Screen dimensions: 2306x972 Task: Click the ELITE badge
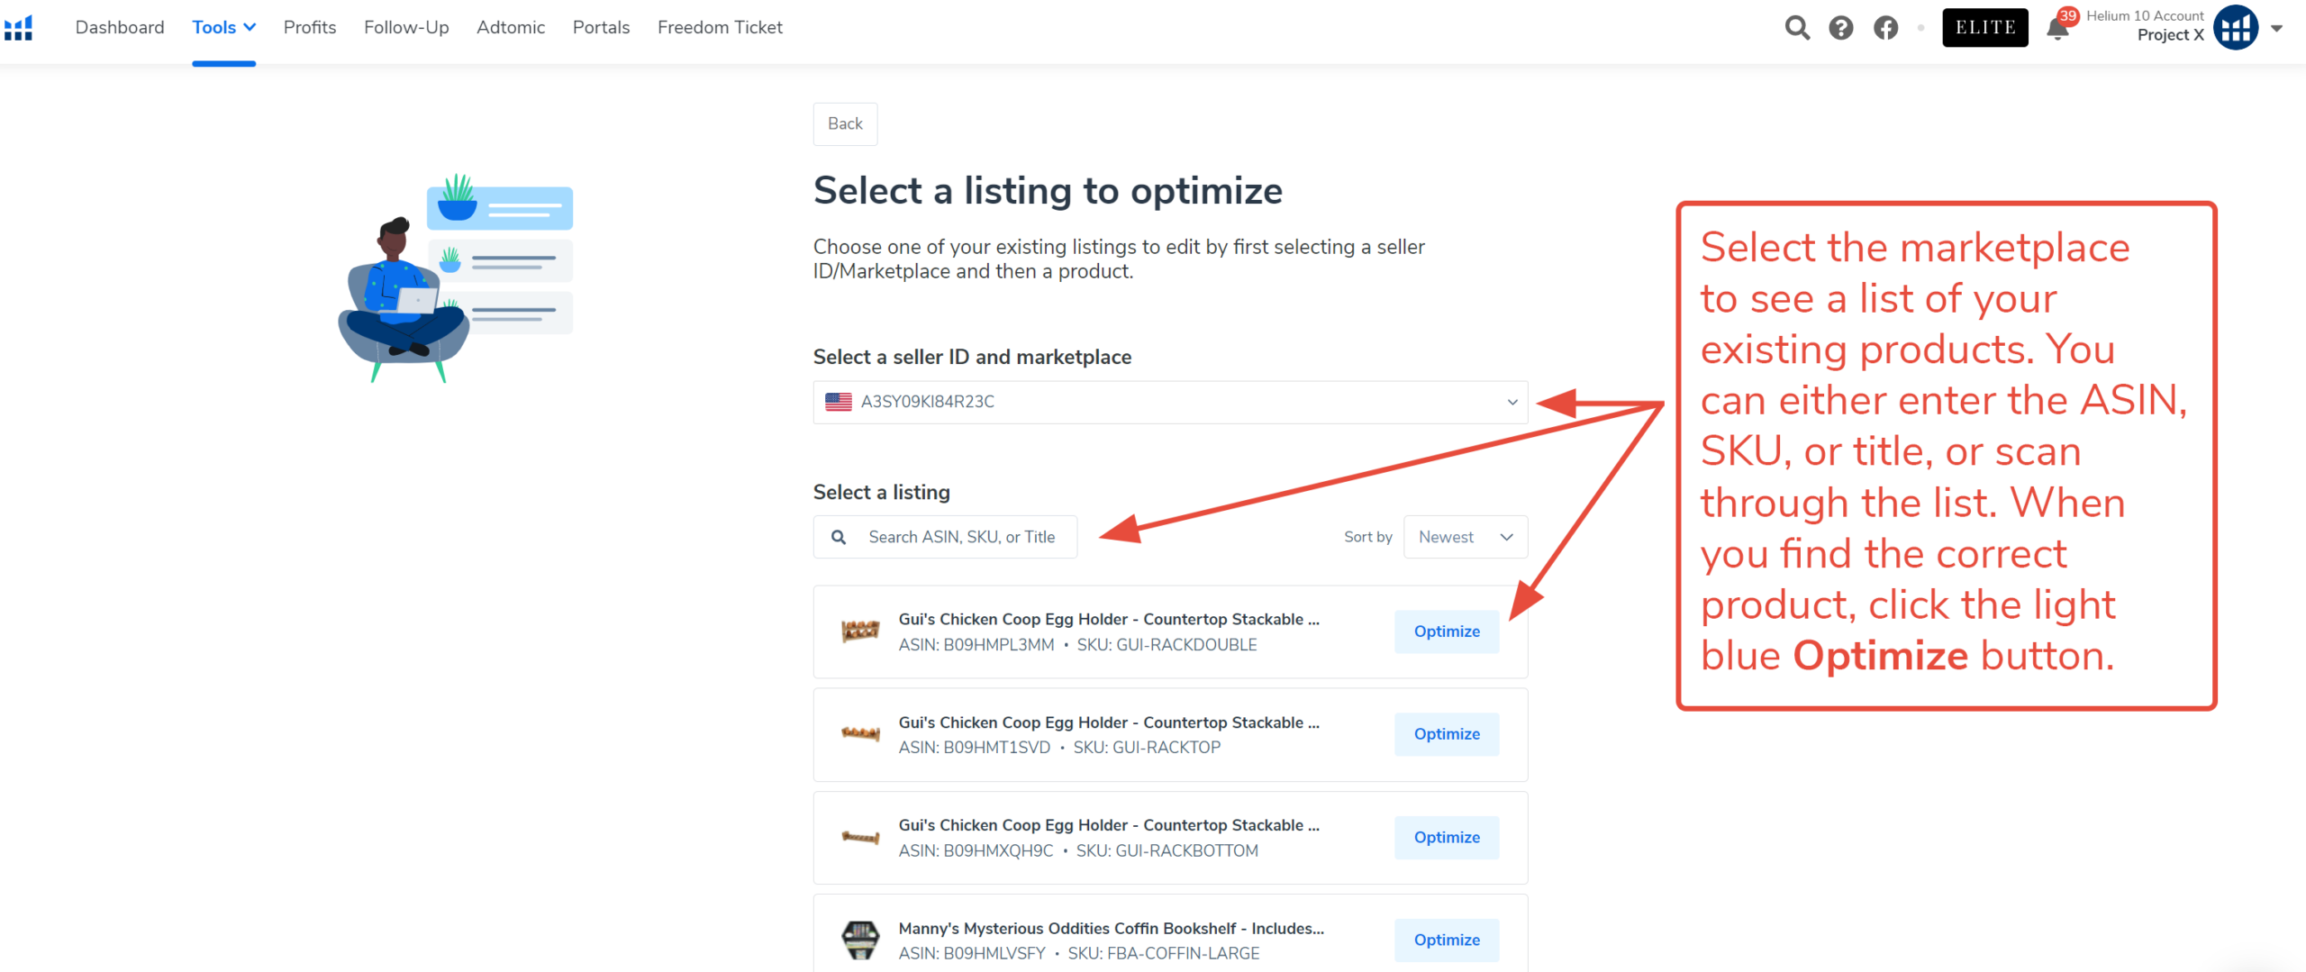point(1984,28)
